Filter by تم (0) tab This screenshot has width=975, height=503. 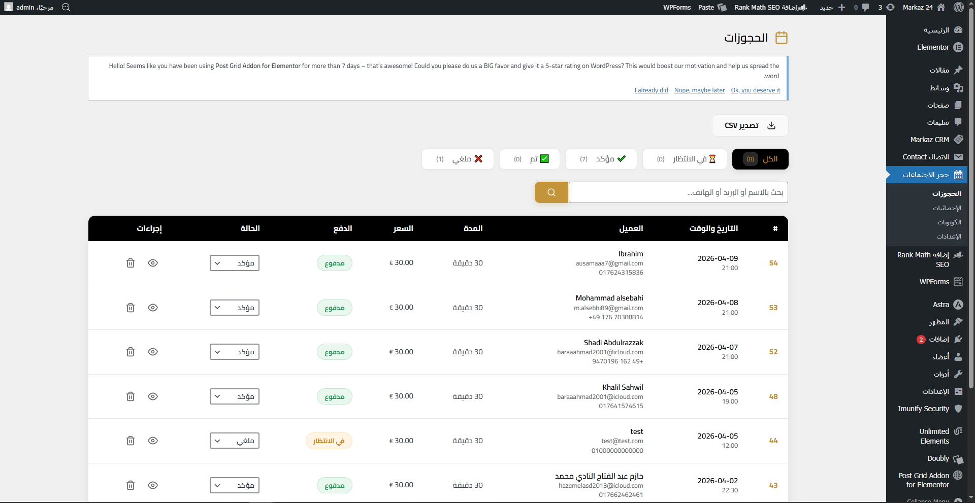[530, 159]
